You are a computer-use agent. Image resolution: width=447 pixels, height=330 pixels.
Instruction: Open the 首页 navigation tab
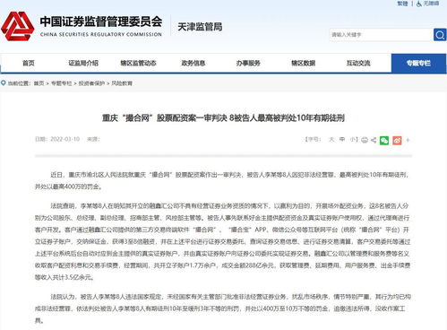tap(29, 63)
